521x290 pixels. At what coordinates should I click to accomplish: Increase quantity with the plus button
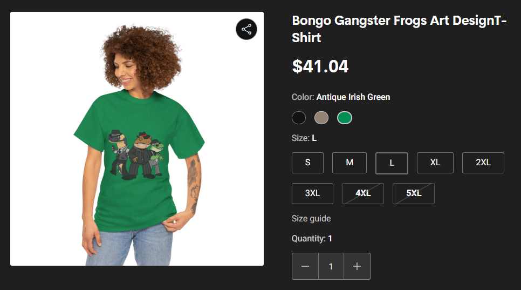357,266
